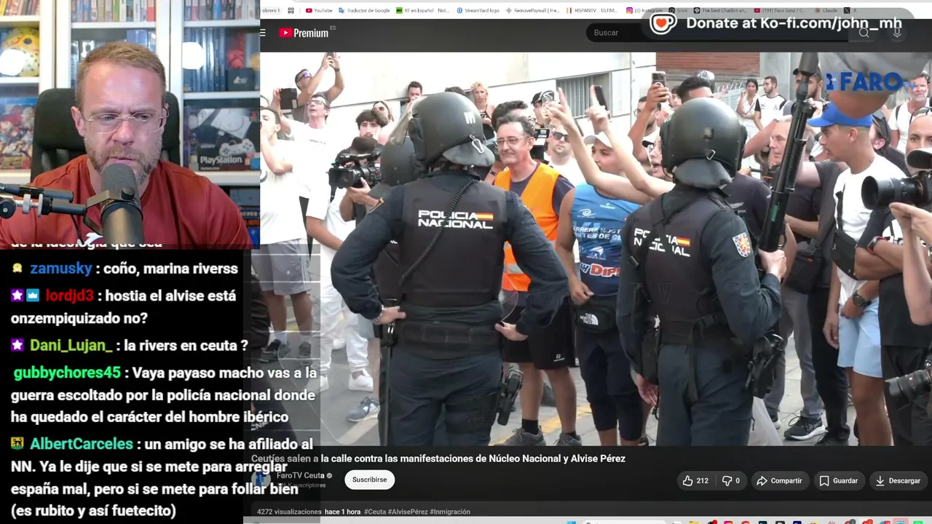Open the browser apps grid shortcut
This screenshot has width=932, height=524.
291,10
